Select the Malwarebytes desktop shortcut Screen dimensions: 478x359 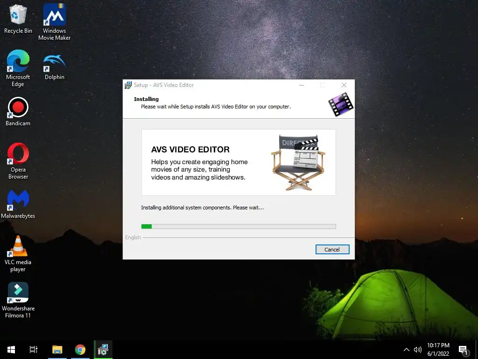coord(18,204)
